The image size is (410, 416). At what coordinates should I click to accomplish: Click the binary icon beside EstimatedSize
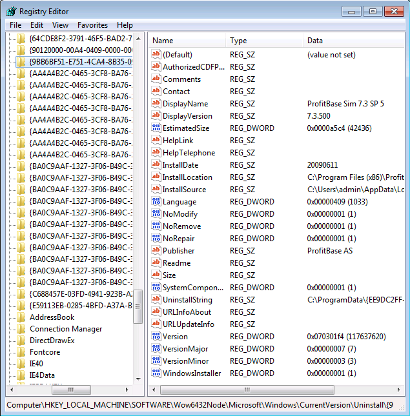click(x=156, y=128)
